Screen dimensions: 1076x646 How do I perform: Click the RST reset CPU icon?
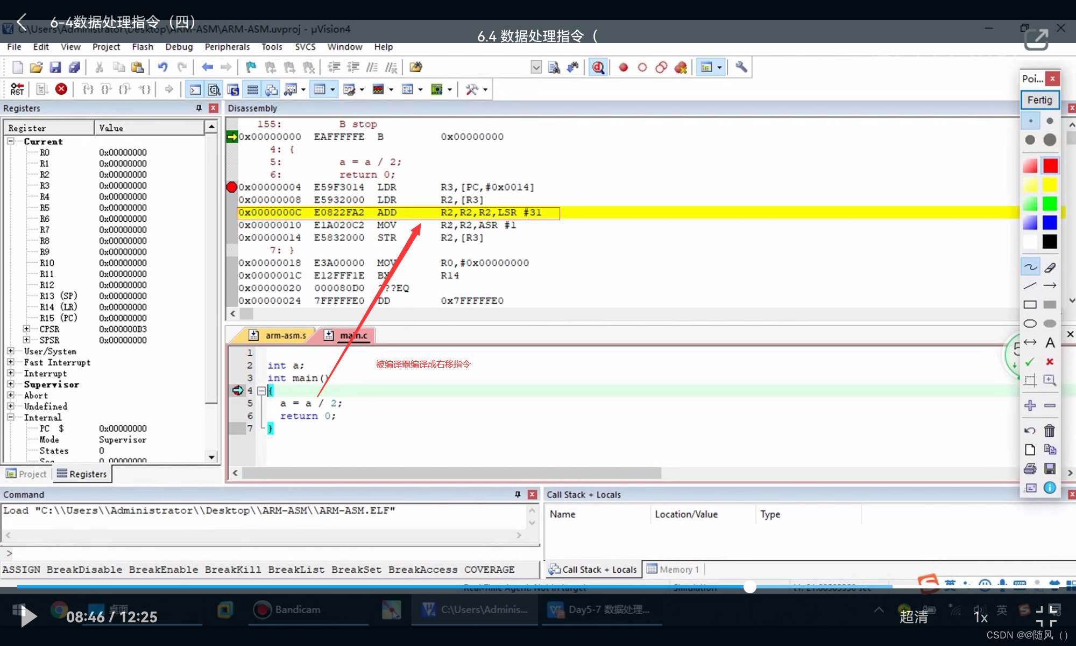click(17, 89)
